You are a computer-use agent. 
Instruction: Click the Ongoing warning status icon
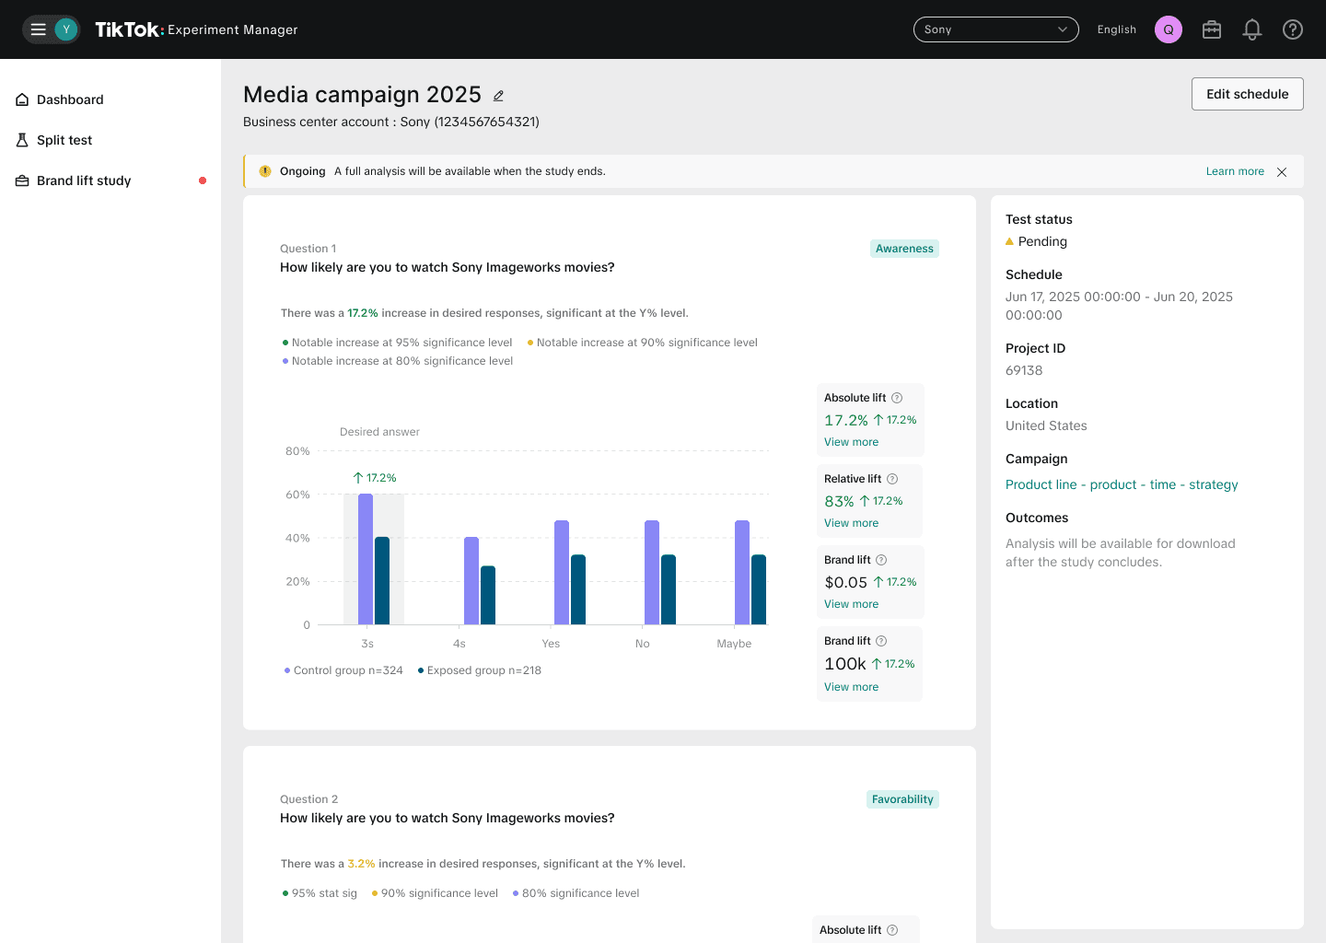(x=265, y=171)
